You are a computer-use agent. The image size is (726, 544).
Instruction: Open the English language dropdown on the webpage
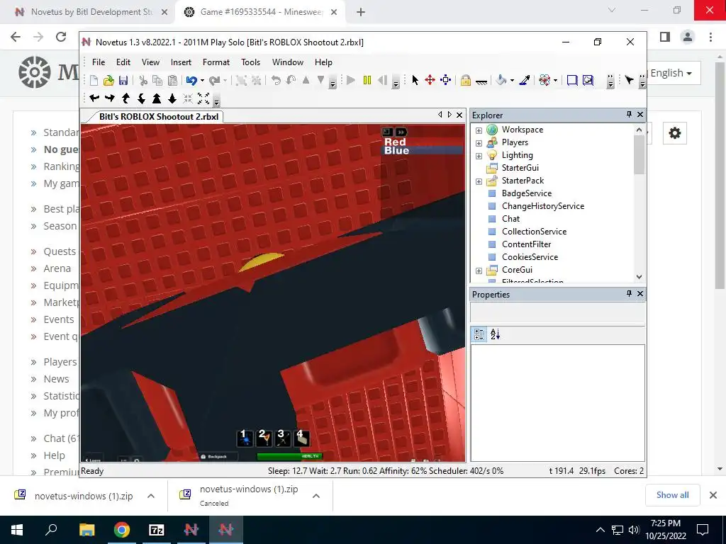point(671,73)
